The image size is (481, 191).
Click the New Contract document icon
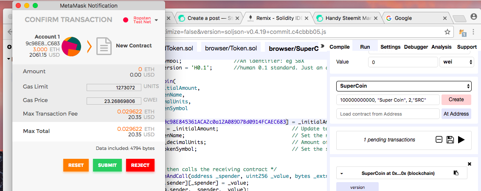point(104,46)
